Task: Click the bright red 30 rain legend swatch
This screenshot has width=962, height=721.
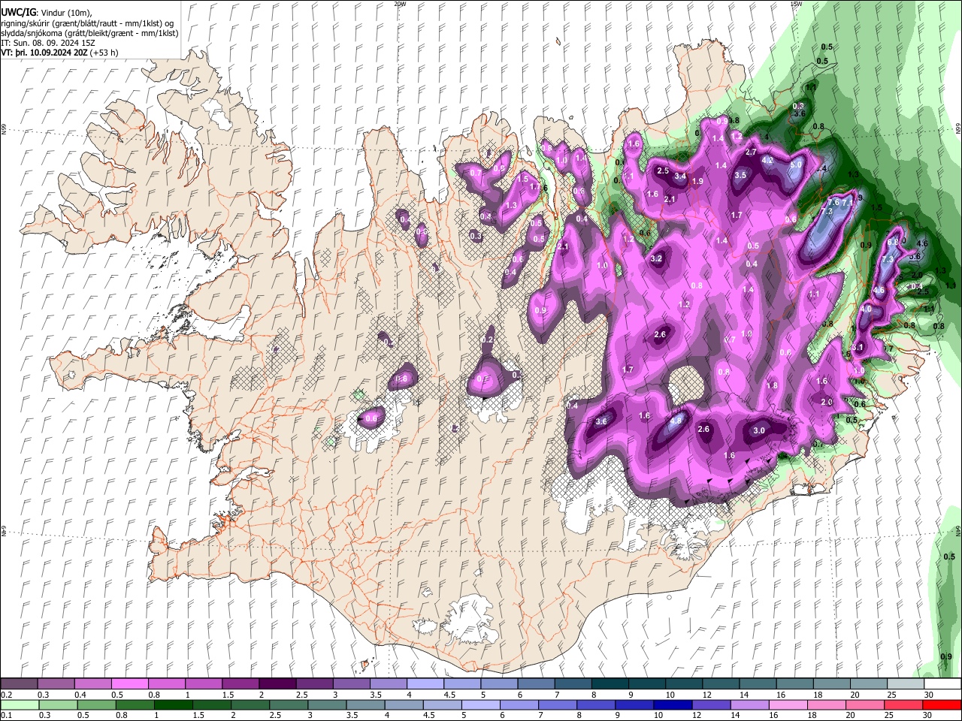Action: (941, 705)
